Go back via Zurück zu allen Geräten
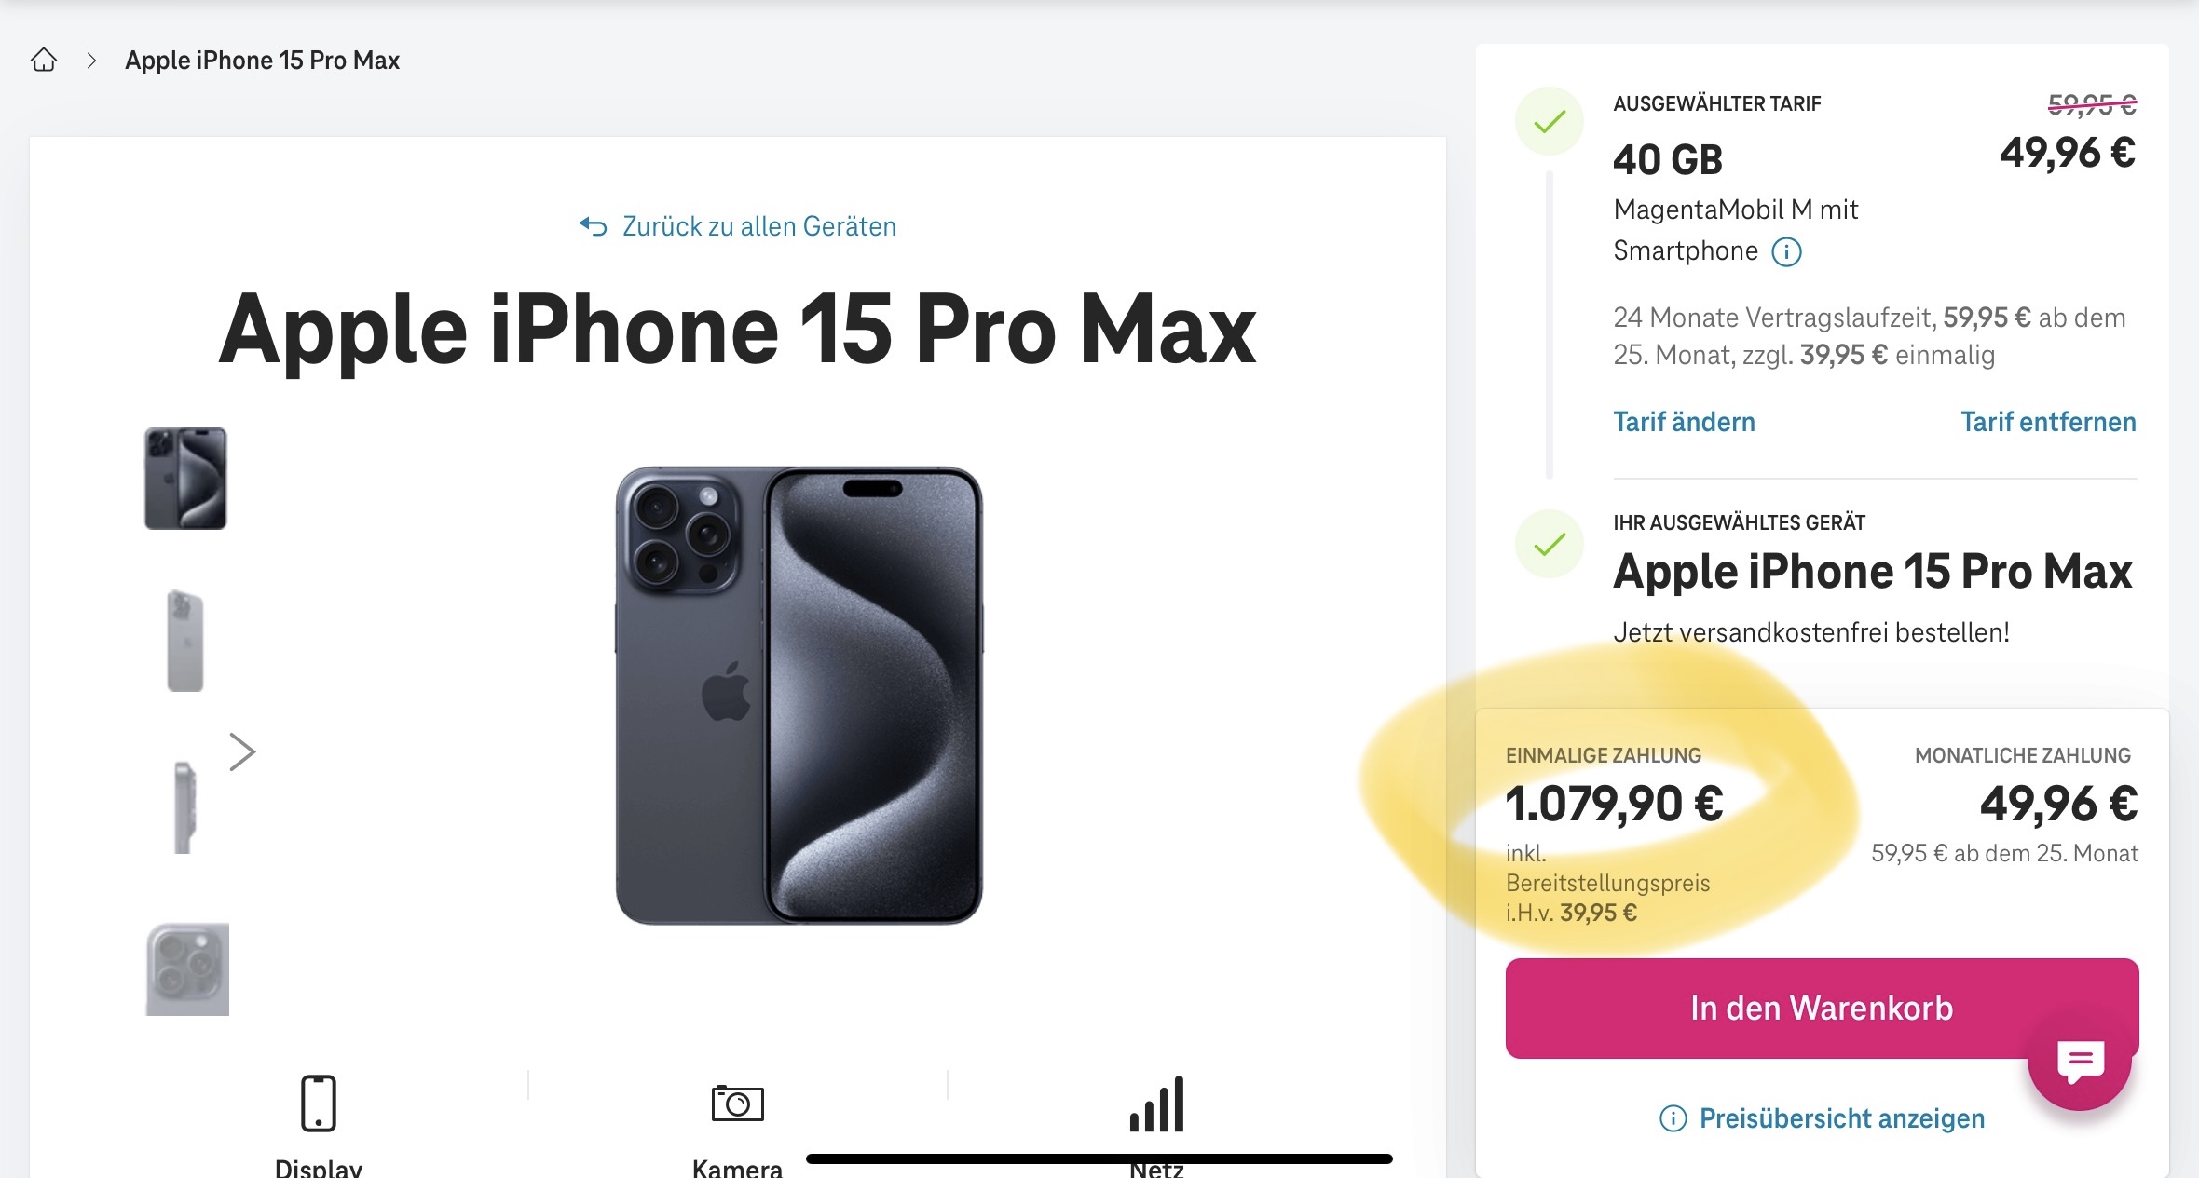This screenshot has width=2199, height=1178. (758, 226)
